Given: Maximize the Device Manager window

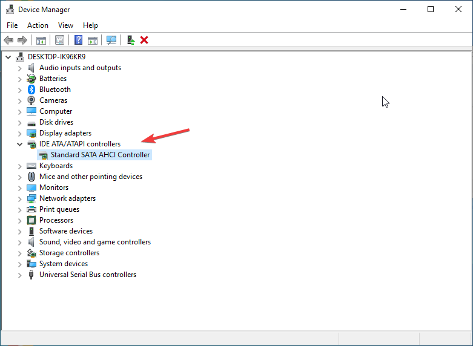Looking at the screenshot, I should point(431,9).
